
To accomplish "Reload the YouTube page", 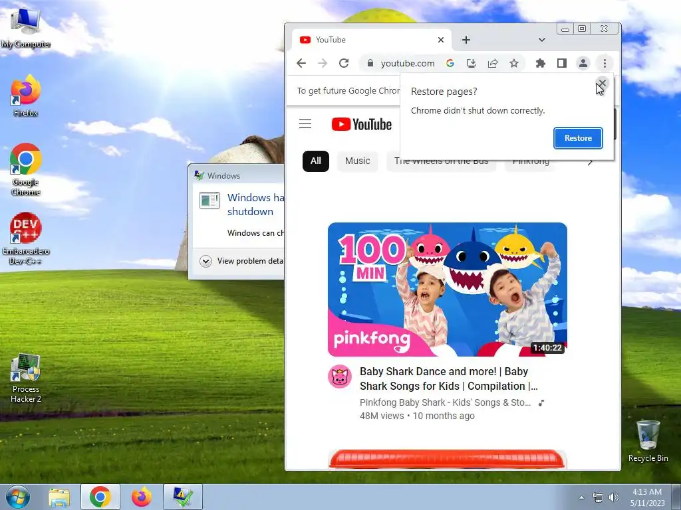I will click(344, 63).
